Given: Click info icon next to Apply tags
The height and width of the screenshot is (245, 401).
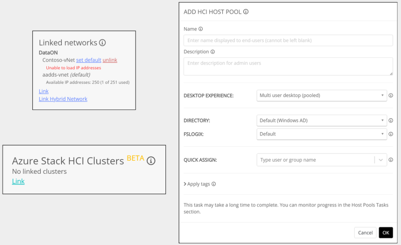Looking at the screenshot, I should click(214, 184).
